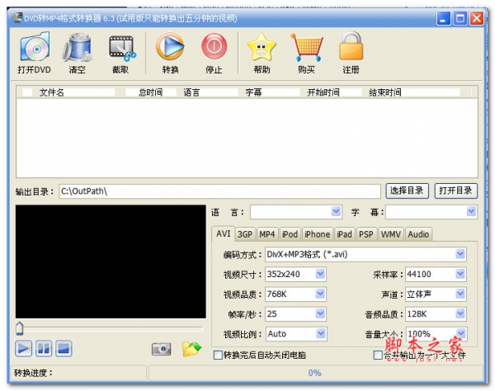Click the preview play button
Viewport: 495px width, 391px height.
[x=23, y=349]
